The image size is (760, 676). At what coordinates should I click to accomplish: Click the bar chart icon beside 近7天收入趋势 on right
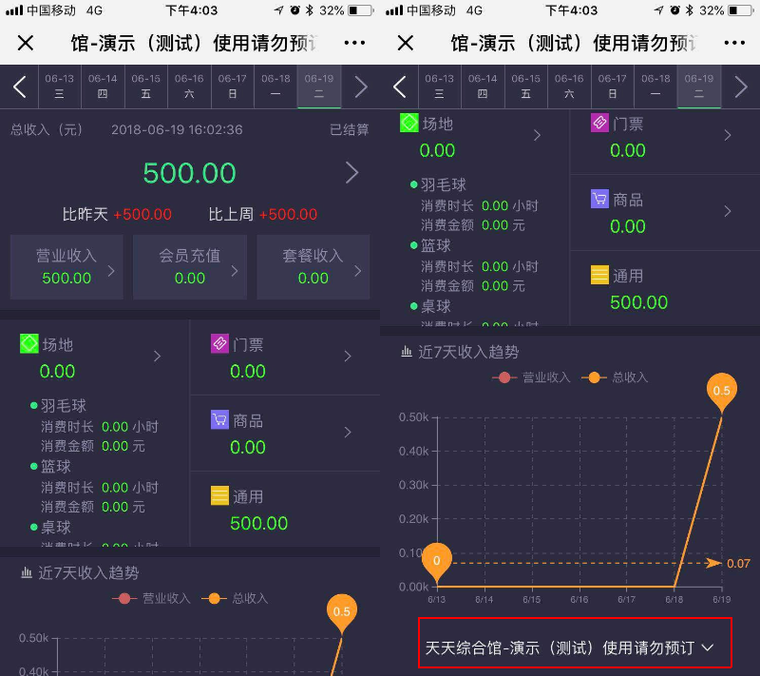point(407,352)
